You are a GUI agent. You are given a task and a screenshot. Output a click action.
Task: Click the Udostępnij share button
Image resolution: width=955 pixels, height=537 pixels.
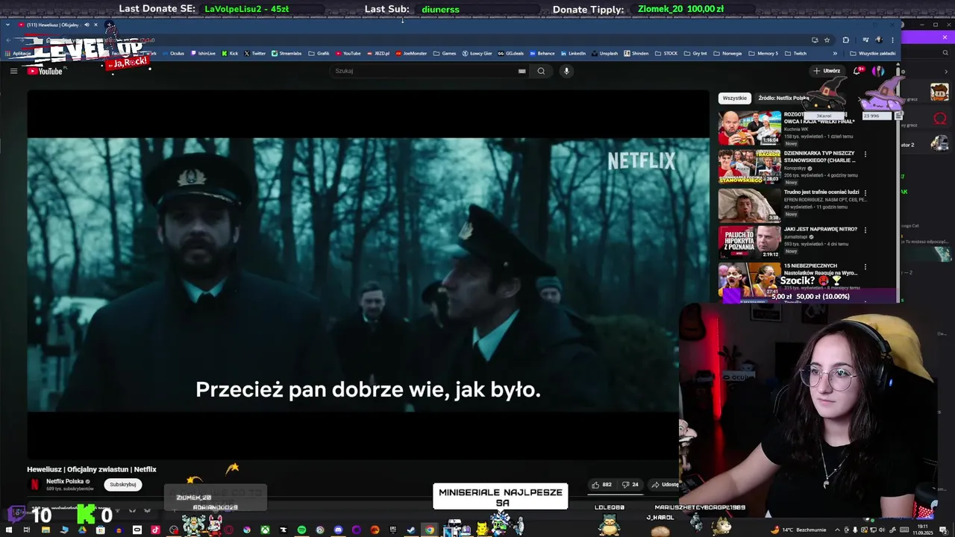click(x=664, y=484)
